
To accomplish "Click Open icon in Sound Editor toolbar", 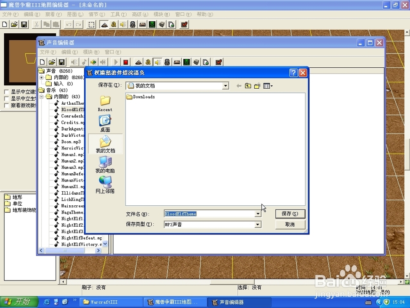I will point(52,62).
